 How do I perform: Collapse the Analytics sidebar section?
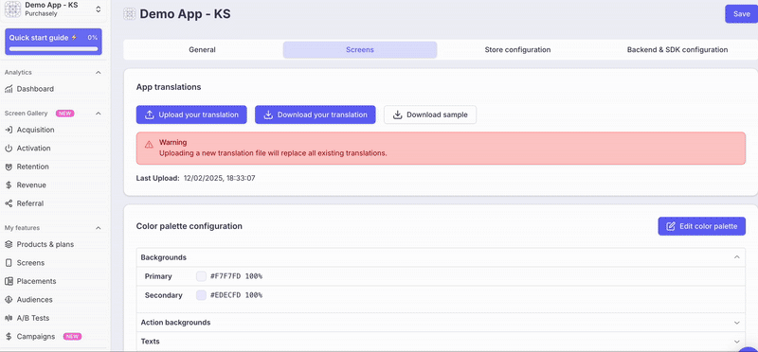click(99, 73)
